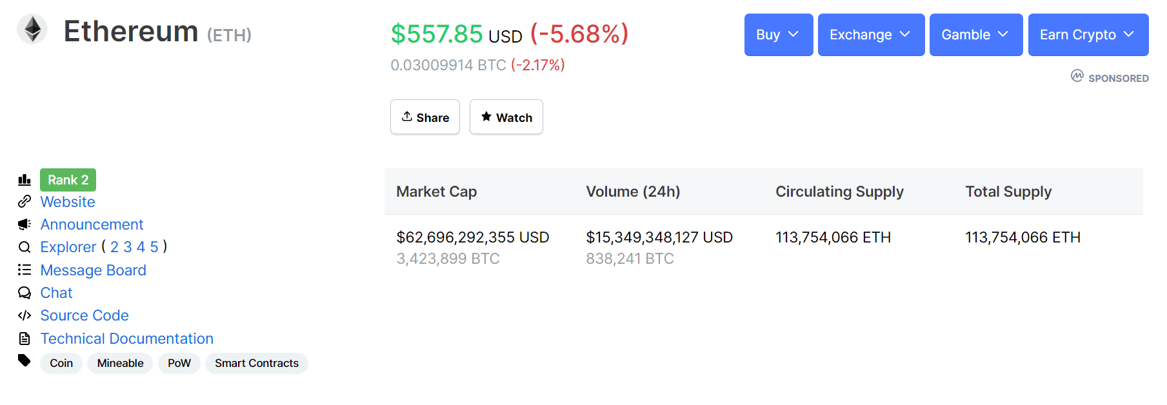Open the Exchange dropdown menu
1167x405 pixels.
pyautogui.click(x=871, y=35)
